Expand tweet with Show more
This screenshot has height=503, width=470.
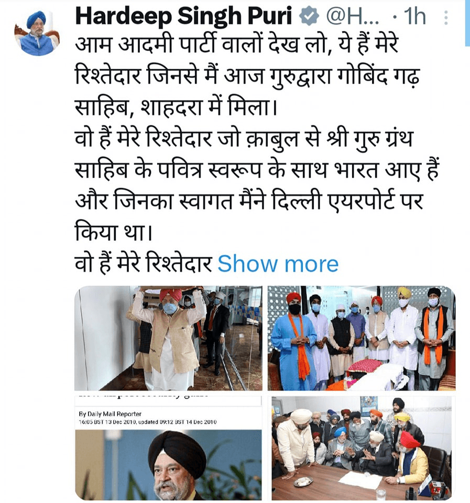point(278,264)
